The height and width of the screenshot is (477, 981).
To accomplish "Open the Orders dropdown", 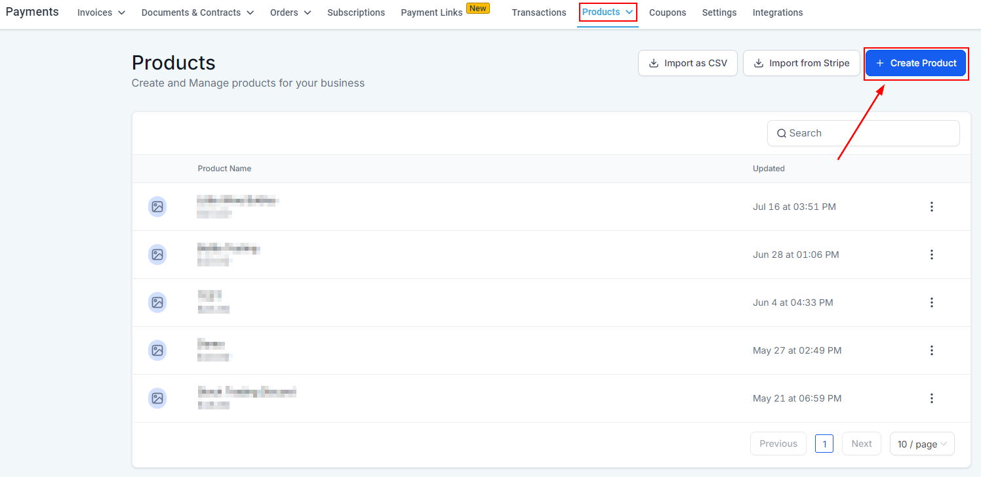I will click(x=290, y=12).
